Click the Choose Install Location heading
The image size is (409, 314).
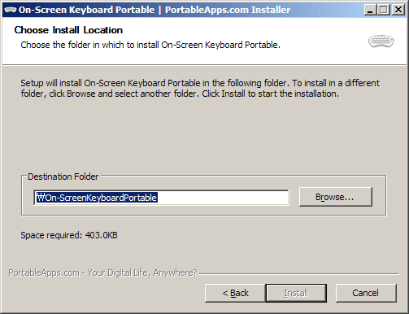[x=68, y=30]
